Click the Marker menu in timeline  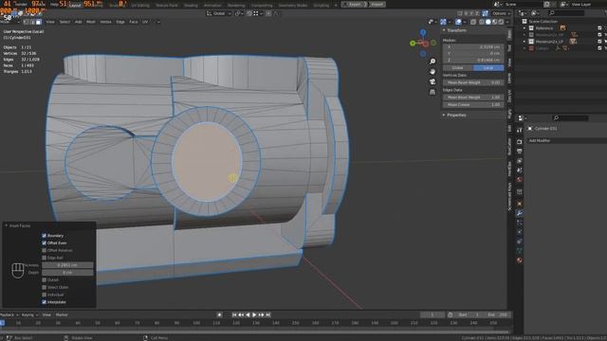click(62, 314)
